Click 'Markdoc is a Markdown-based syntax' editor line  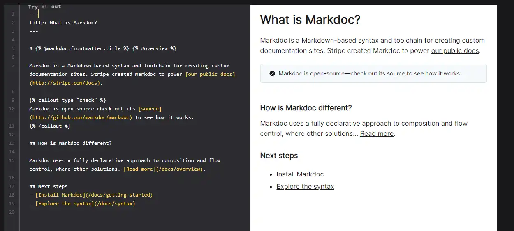(129, 66)
